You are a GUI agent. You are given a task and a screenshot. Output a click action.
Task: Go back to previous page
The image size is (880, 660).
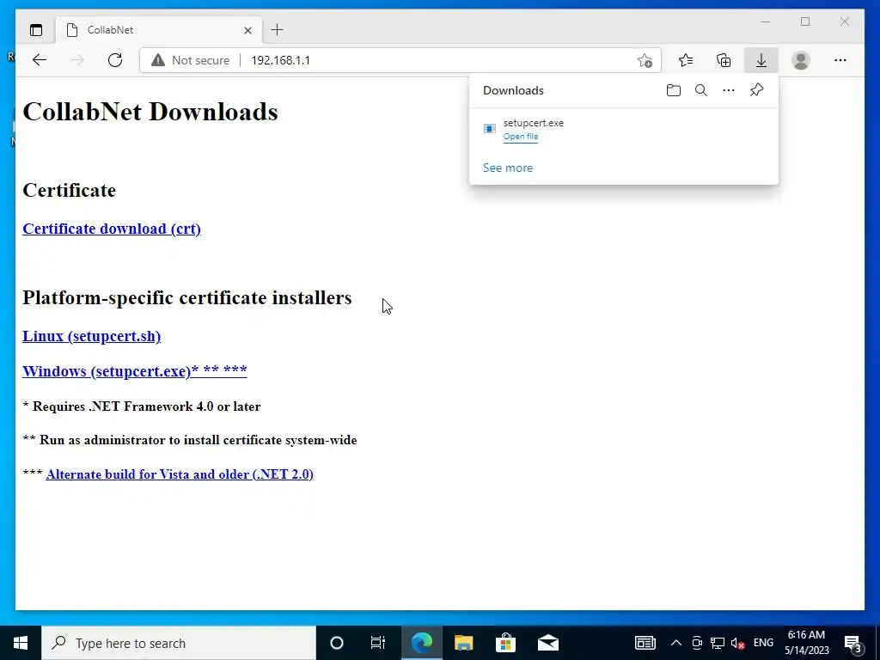pyautogui.click(x=40, y=60)
